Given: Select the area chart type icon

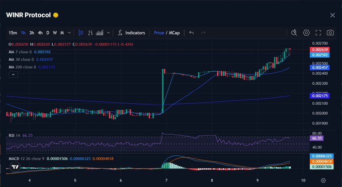Looking at the screenshot, I should click(100, 33).
